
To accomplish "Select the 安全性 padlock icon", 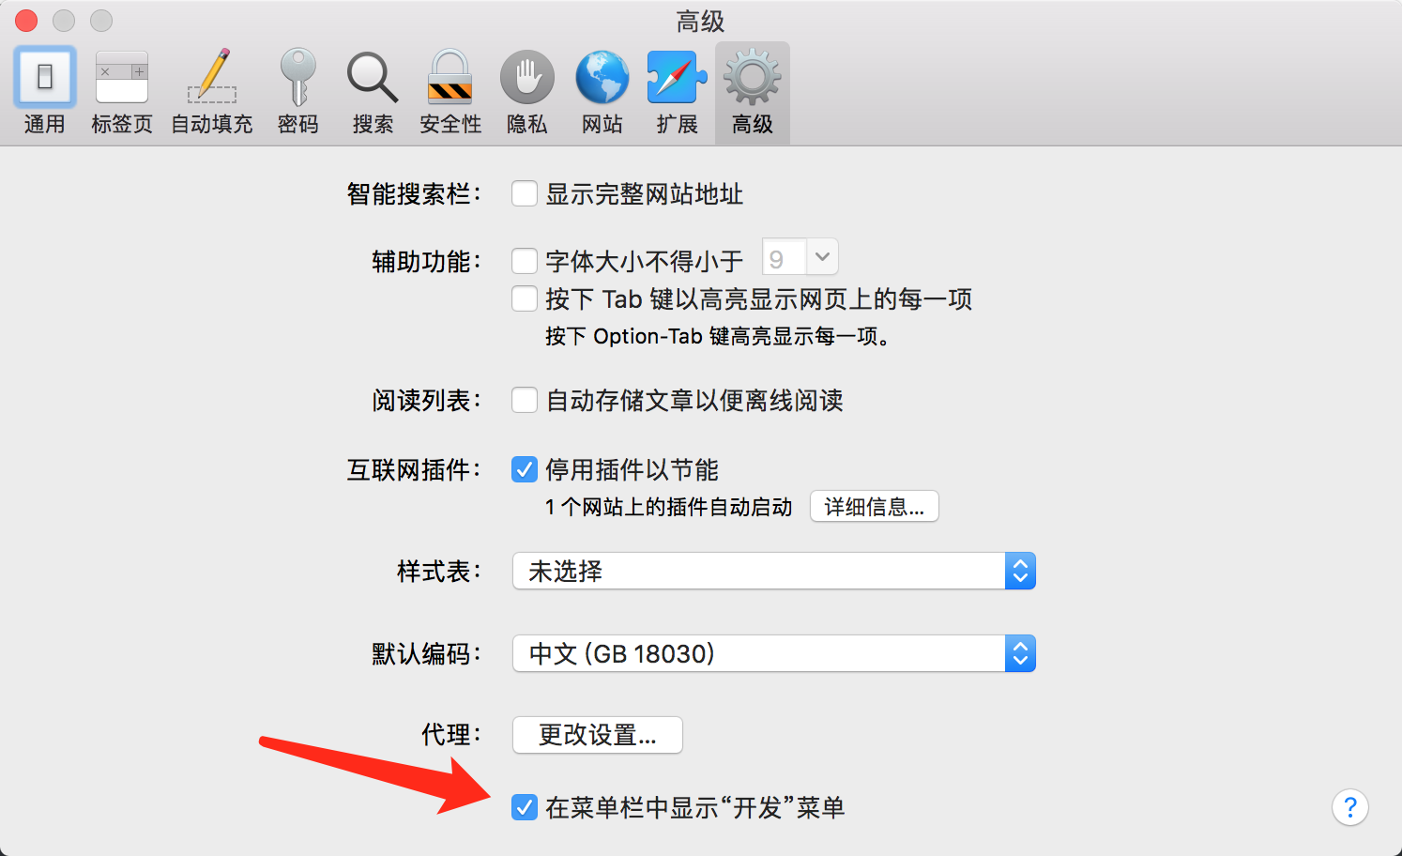I will pyautogui.click(x=450, y=91).
